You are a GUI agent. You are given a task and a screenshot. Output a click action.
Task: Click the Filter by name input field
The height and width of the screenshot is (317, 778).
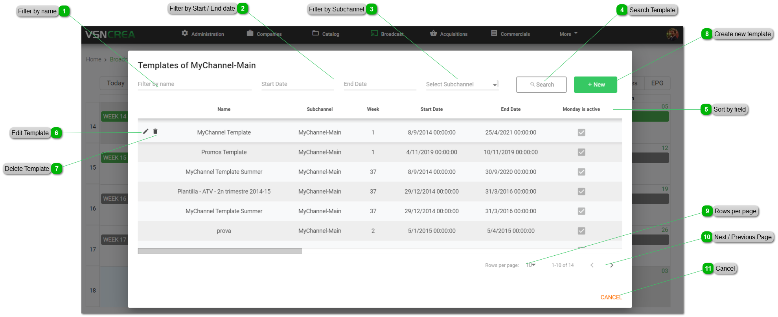(194, 84)
